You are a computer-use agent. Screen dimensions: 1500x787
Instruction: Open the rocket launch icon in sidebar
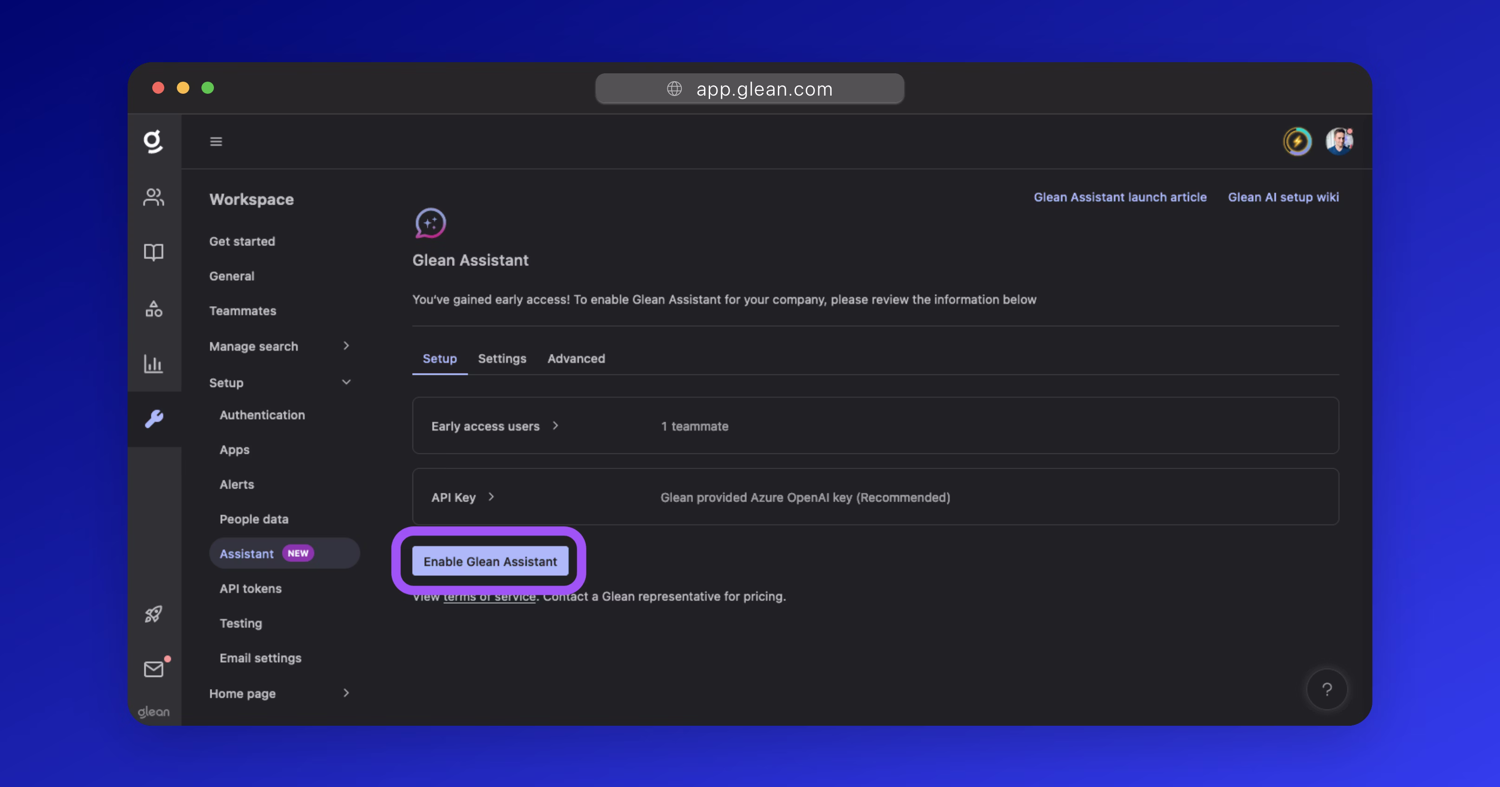tap(154, 613)
